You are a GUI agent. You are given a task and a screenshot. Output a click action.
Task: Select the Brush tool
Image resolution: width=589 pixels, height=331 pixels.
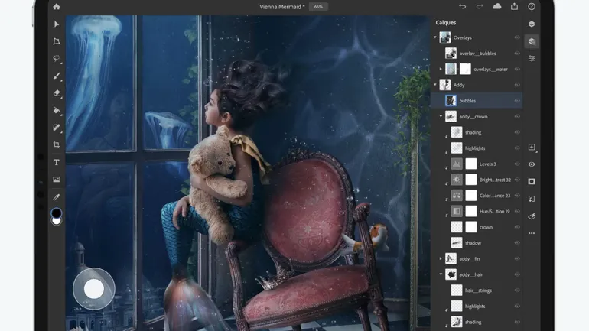coord(57,76)
